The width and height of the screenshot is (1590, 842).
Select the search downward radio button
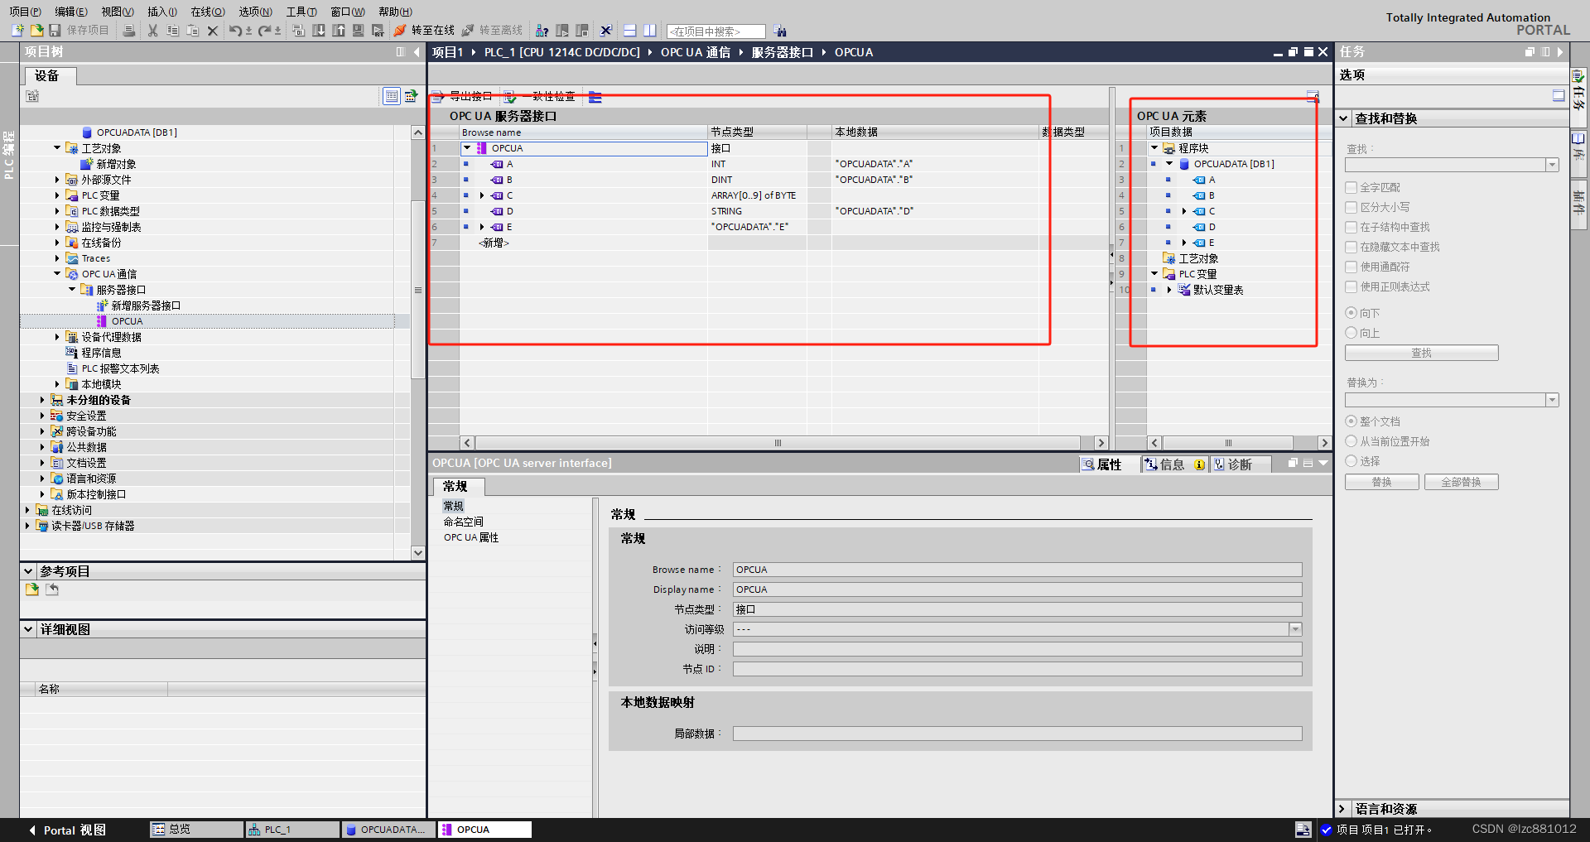(x=1351, y=313)
